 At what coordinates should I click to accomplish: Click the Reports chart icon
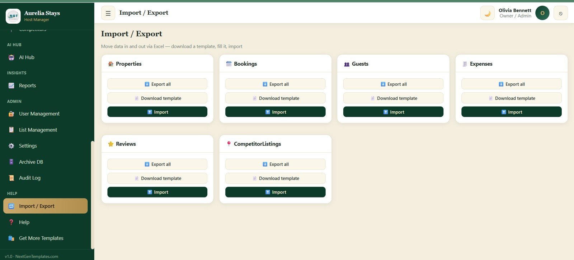point(11,85)
